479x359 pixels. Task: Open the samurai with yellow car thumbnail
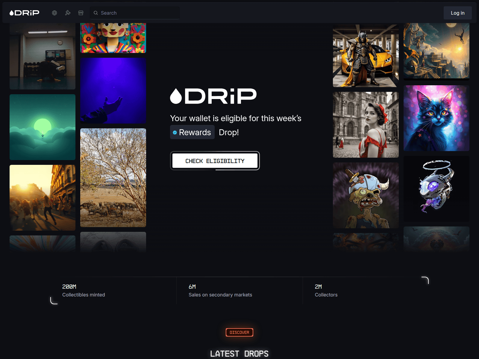[366, 56]
